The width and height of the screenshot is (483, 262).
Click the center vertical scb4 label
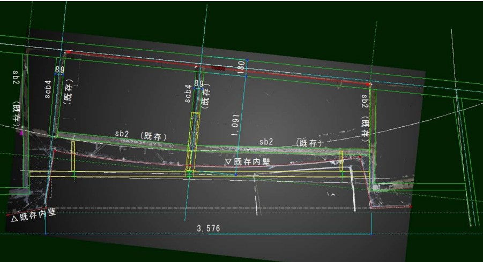(x=188, y=94)
